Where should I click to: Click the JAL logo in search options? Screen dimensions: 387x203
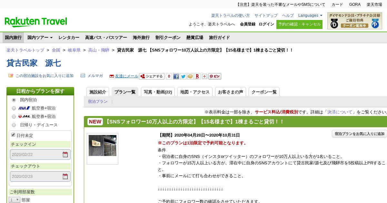pos(24,117)
